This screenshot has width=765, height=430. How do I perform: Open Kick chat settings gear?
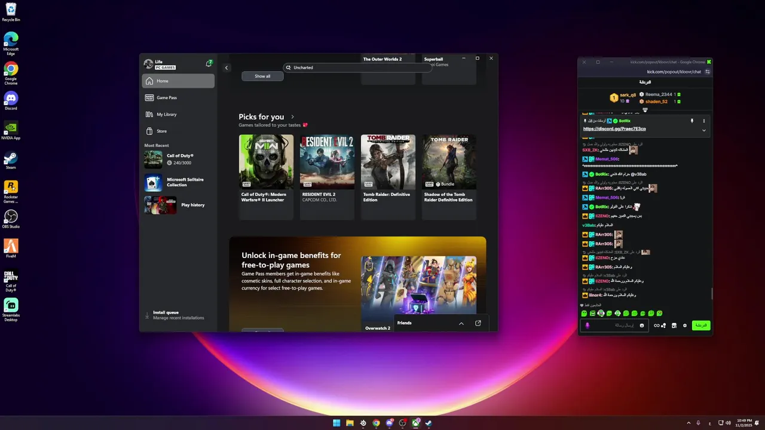(x=685, y=325)
